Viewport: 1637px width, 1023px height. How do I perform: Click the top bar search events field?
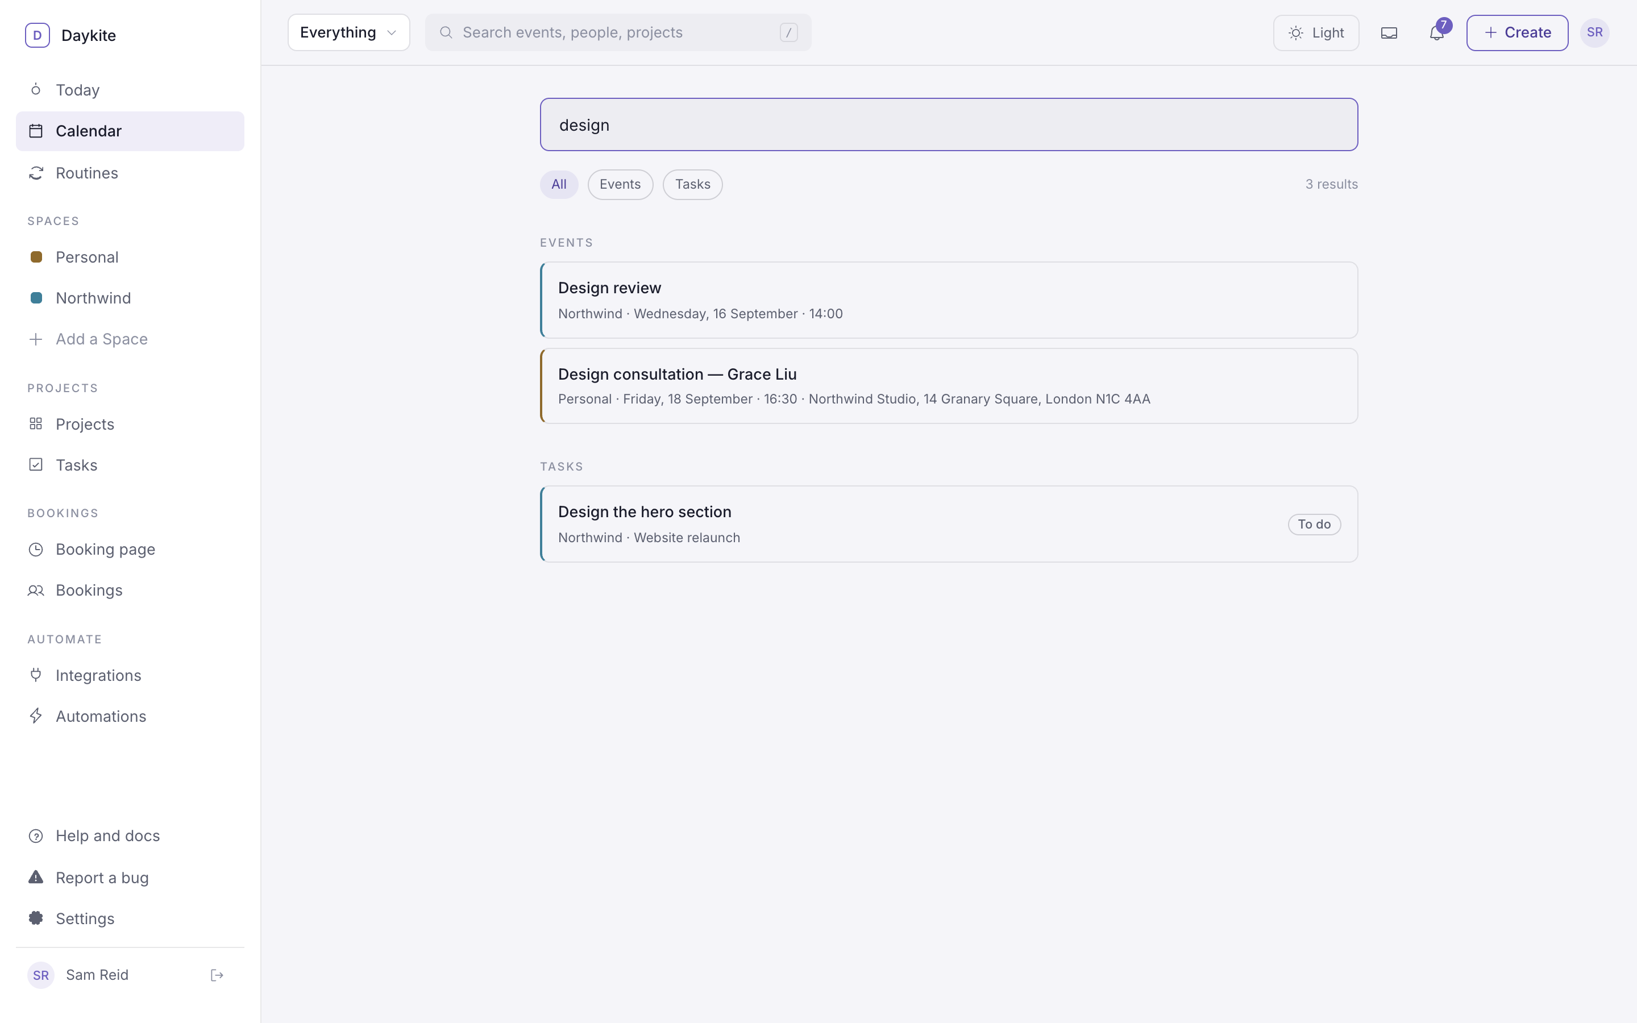point(618,32)
